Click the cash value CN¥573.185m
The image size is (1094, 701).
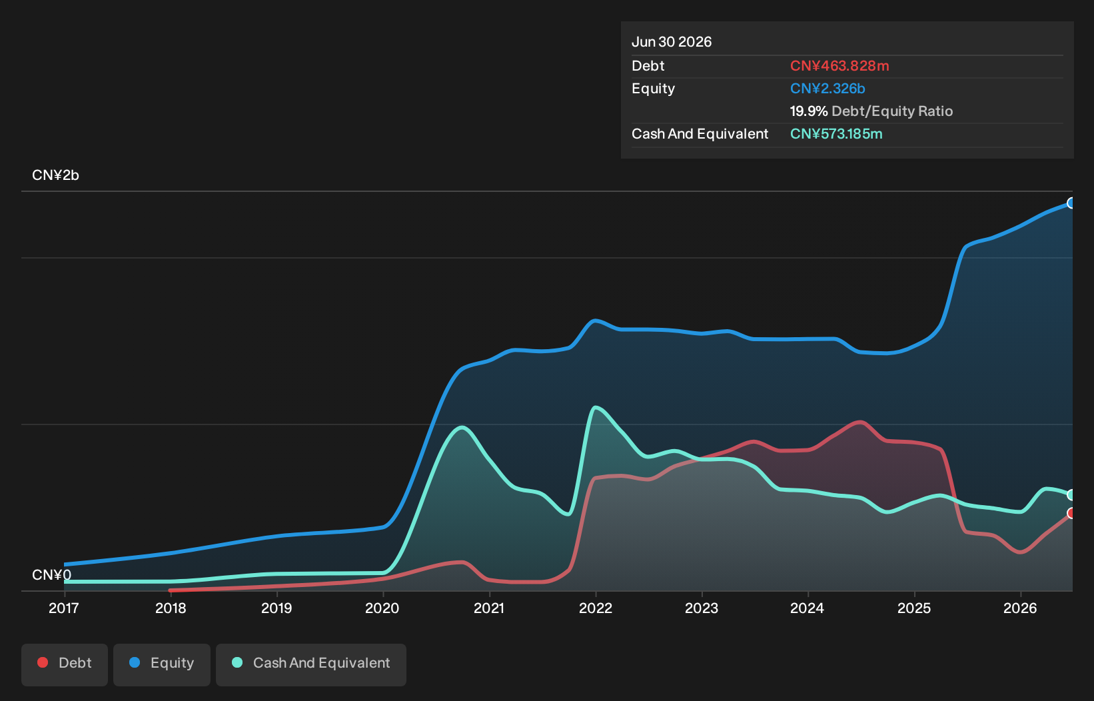point(836,134)
